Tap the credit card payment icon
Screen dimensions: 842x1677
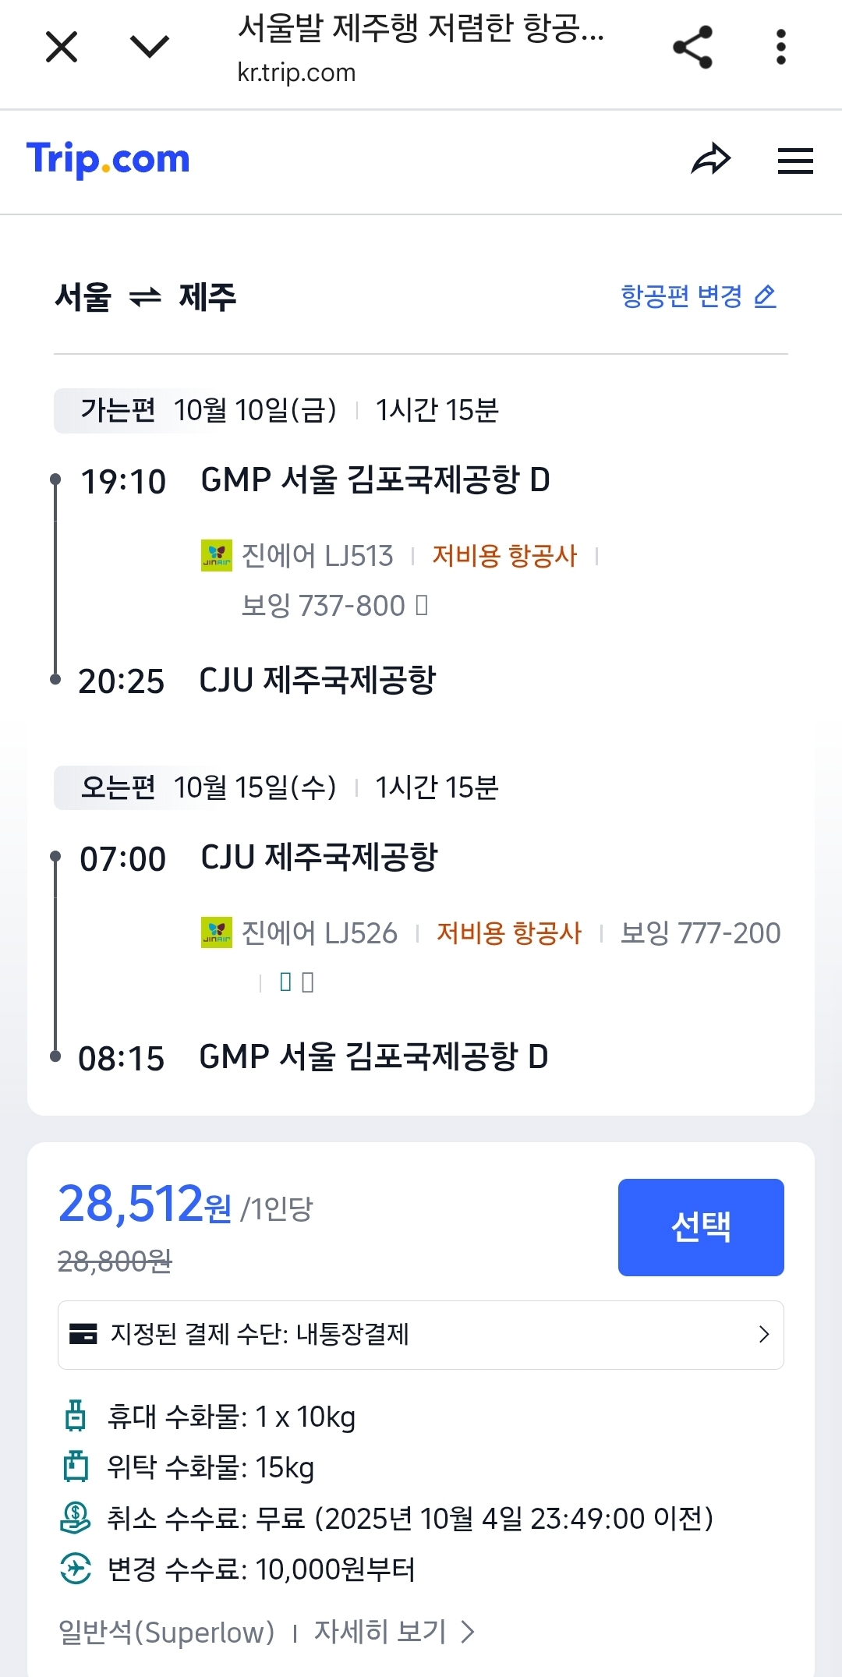pyautogui.click(x=83, y=1334)
